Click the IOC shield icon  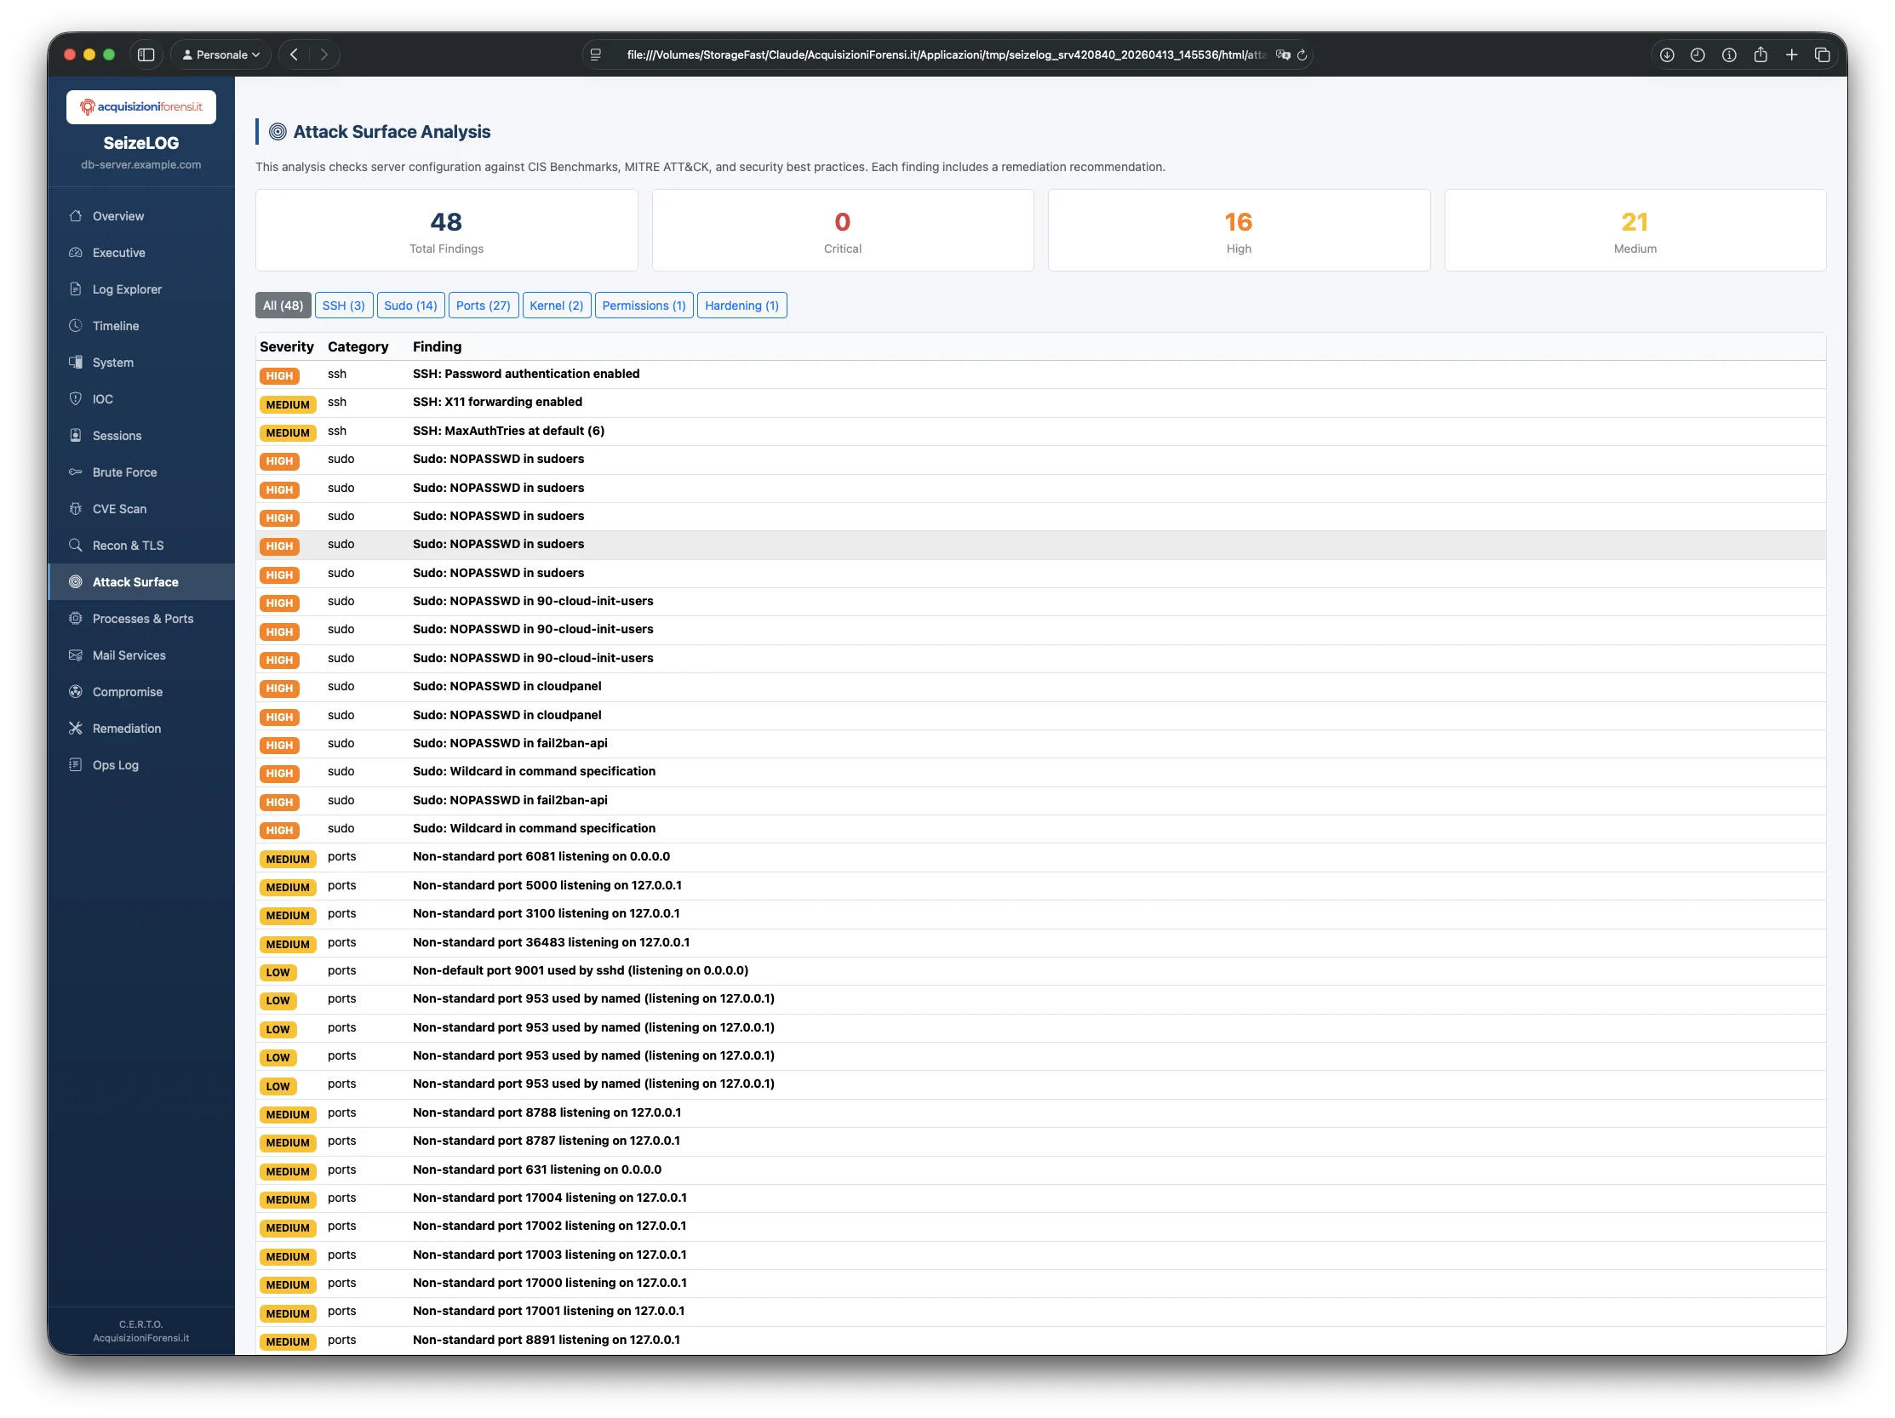[x=76, y=399]
